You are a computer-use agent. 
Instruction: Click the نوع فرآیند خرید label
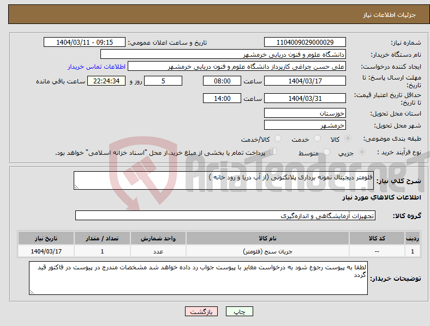coord(399,152)
